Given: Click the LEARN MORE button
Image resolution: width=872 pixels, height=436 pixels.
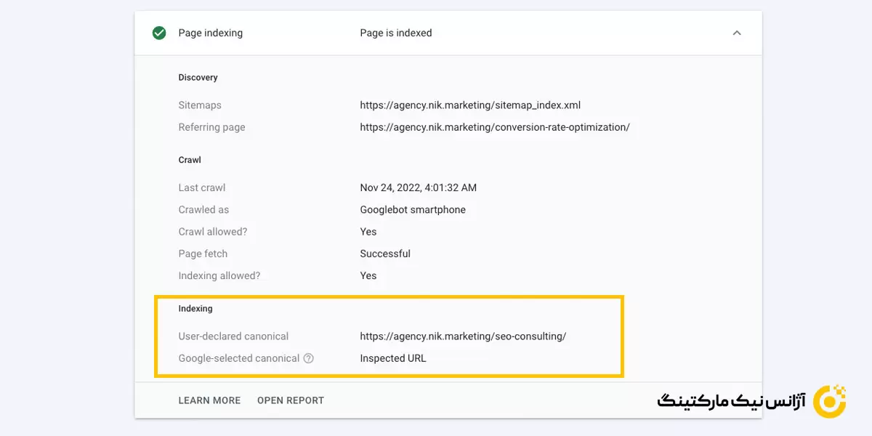Looking at the screenshot, I should point(209,400).
